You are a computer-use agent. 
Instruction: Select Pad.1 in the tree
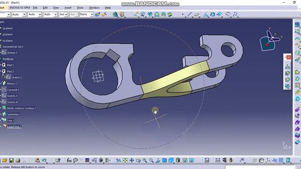[10, 65]
